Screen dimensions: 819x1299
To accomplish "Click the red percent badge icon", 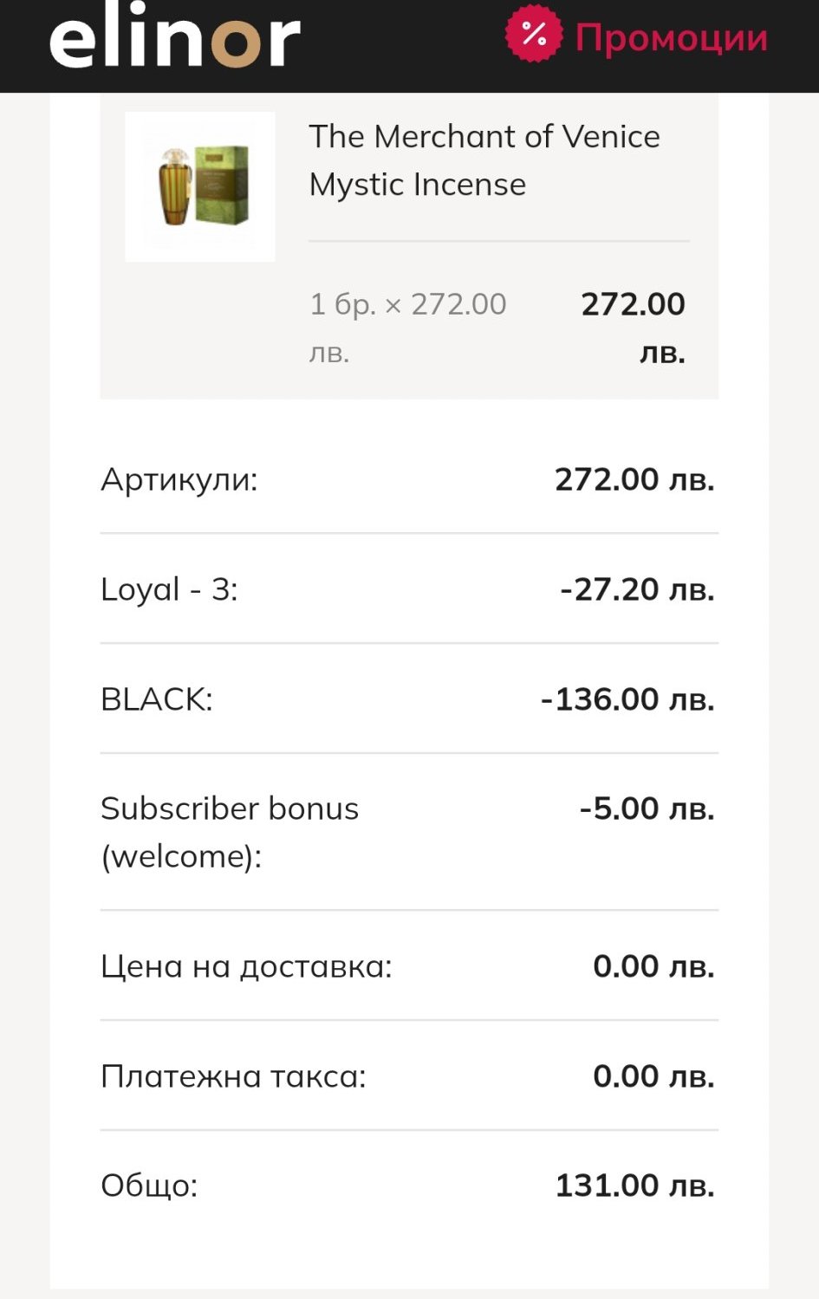I will click(533, 36).
